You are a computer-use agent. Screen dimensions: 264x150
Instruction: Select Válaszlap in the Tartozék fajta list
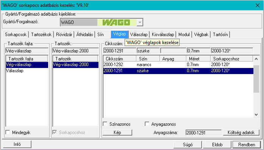click(27, 71)
